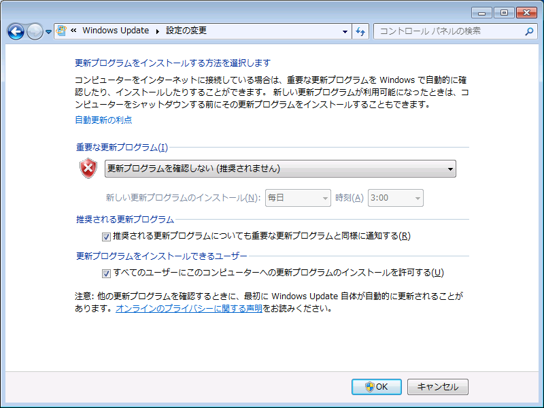This screenshot has height=408, width=544.
Task: Close the settings window
Action: pos(526,13)
